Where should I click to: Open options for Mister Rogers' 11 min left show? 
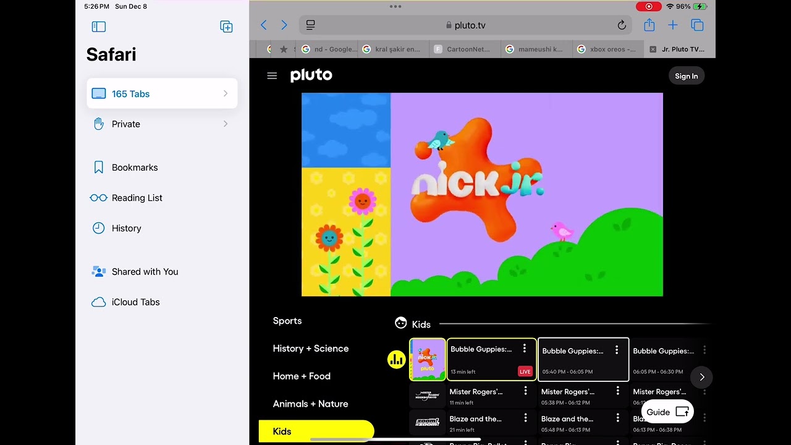pos(525,391)
